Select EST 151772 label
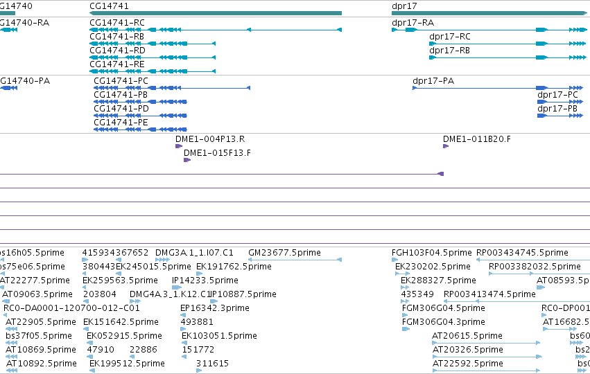Screen dimensions: 590x374 point(198,350)
